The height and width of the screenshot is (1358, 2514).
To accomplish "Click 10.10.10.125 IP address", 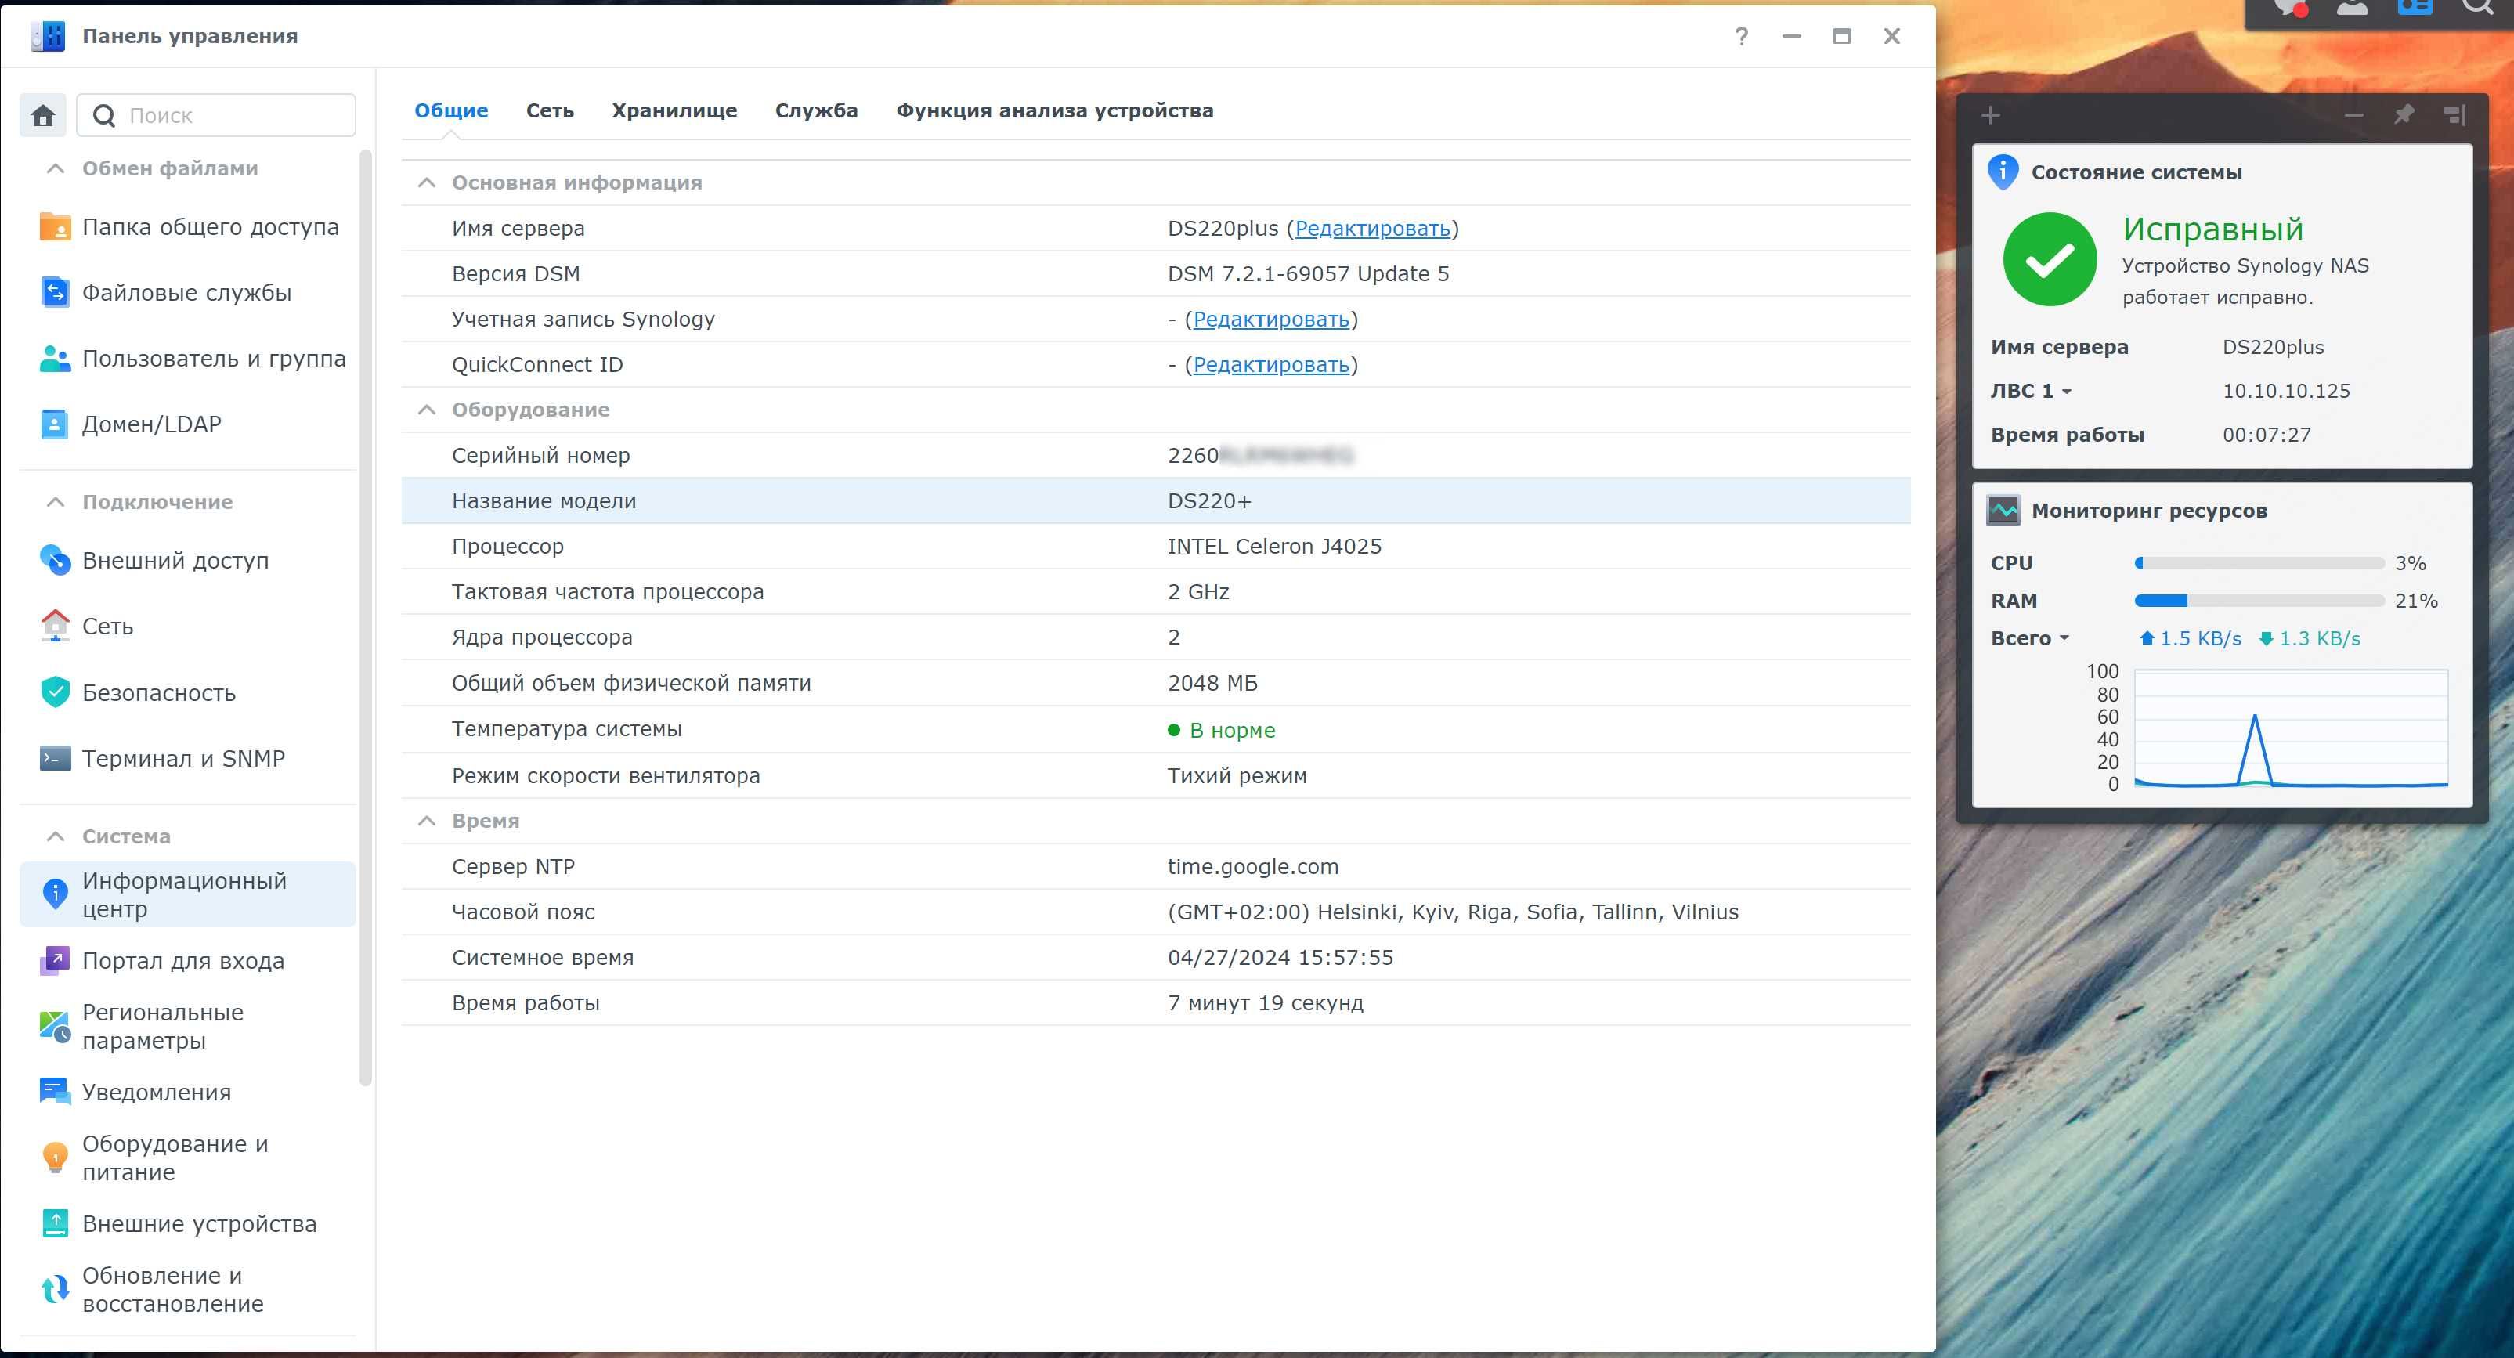I will (x=2285, y=392).
